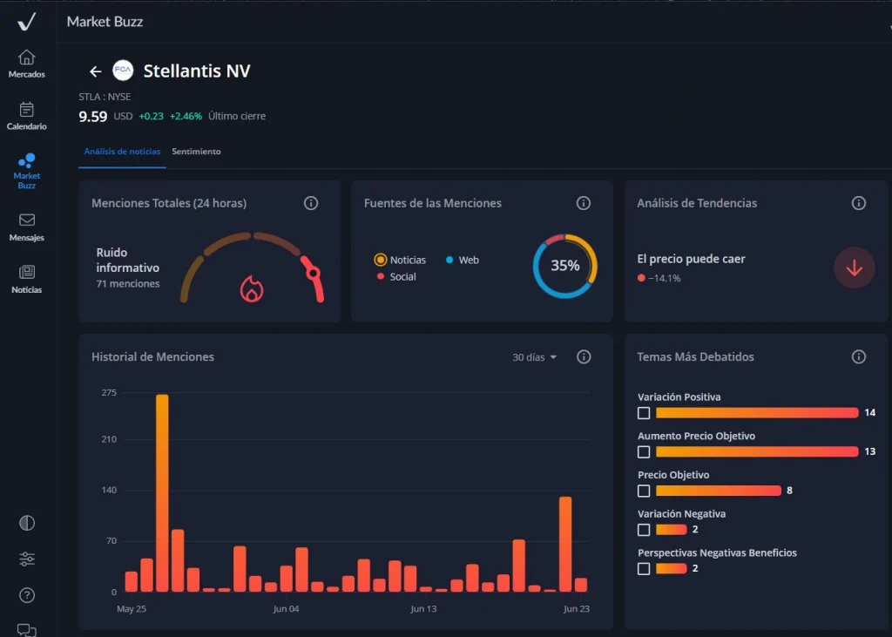Click the flame icon in the gauge
Screen dimensions: 892x637
tap(252, 288)
